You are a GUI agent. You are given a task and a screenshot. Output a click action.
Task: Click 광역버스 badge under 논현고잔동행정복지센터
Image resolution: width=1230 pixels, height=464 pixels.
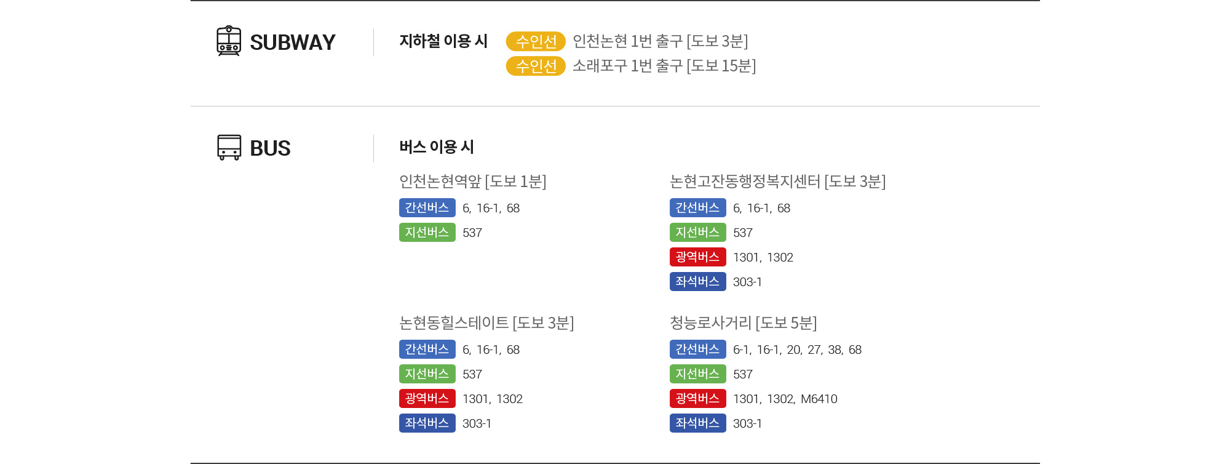698,257
